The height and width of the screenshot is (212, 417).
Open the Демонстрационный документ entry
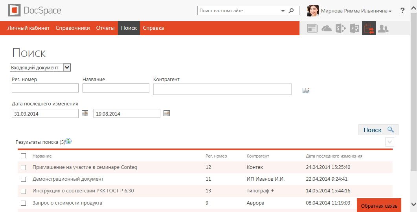[68, 179]
